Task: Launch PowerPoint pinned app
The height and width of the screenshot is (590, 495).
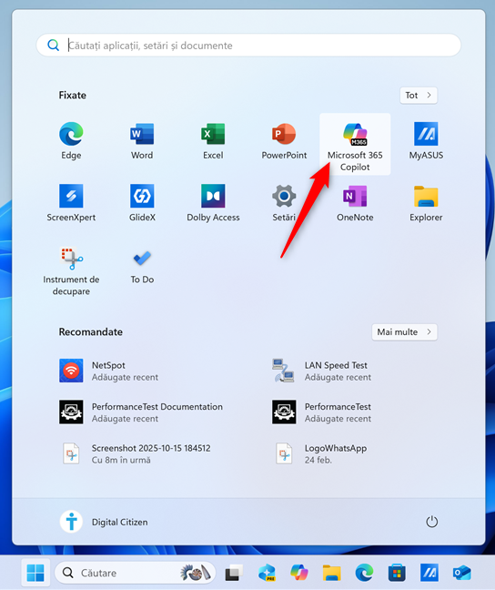Action: pos(284,141)
